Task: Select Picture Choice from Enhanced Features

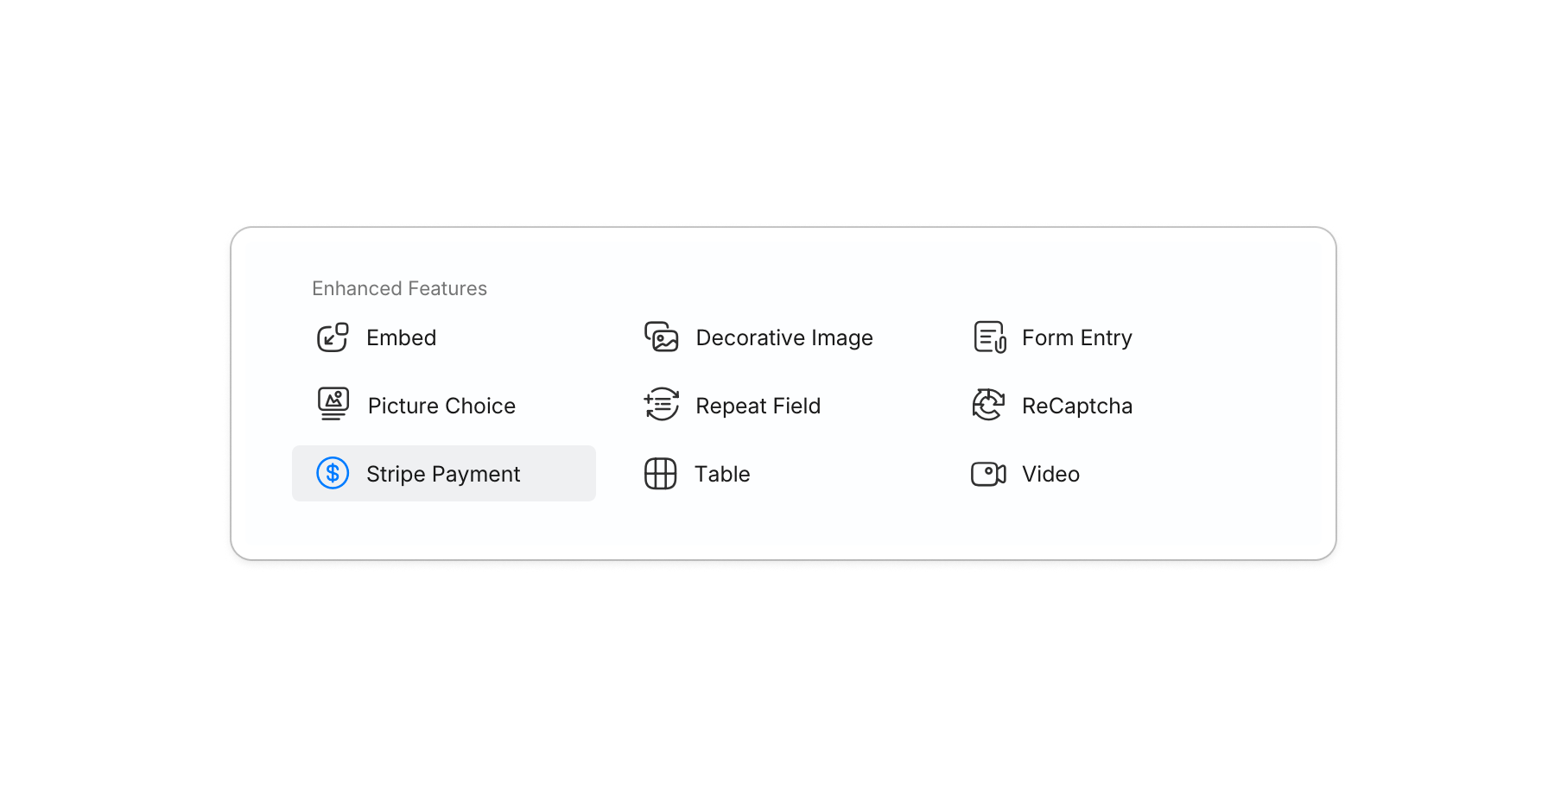Action: click(441, 405)
